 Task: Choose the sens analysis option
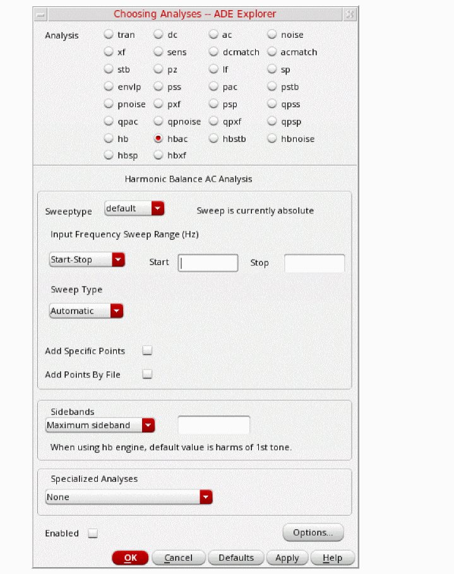tap(158, 52)
